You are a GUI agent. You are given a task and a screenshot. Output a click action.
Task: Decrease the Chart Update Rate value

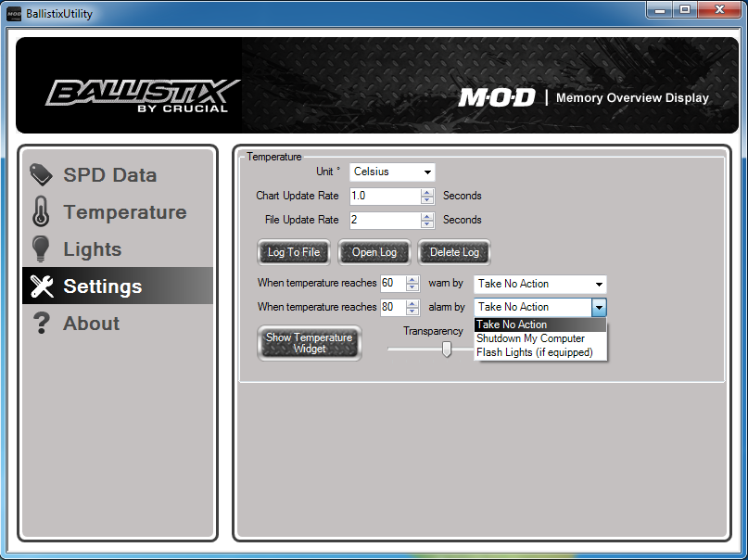click(427, 200)
